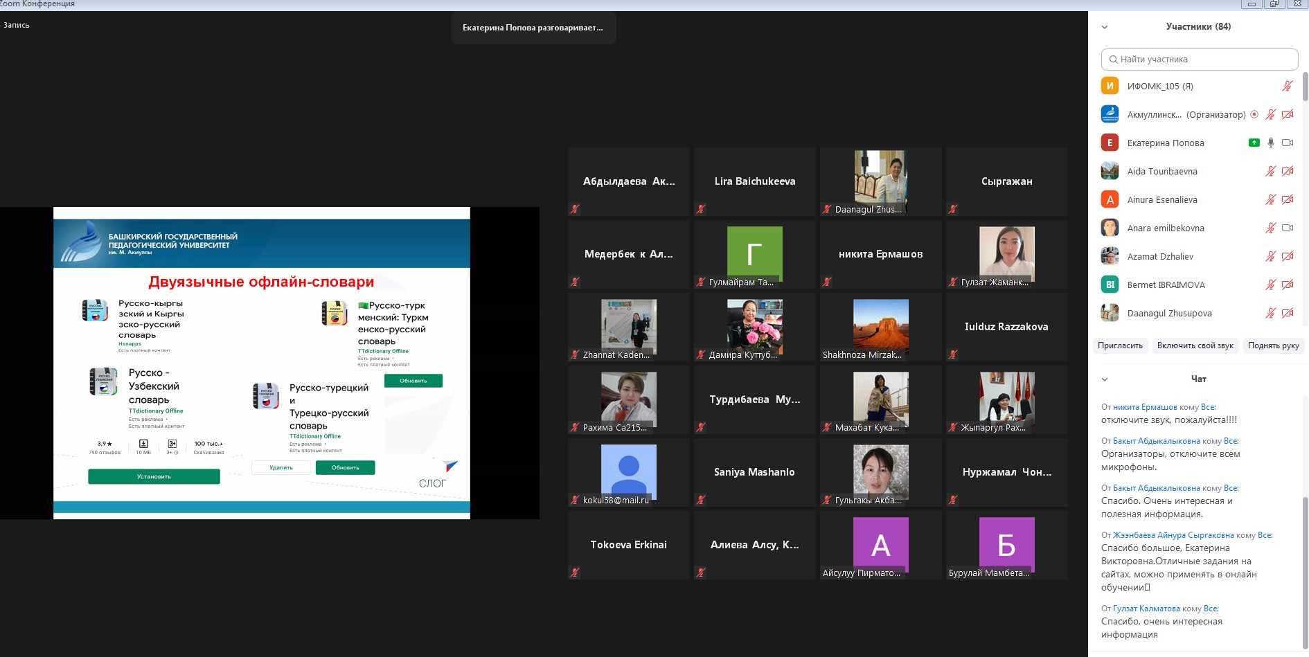The height and width of the screenshot is (657, 1309).
Task: Click Екатерина Попова's green screen-share icon
Action: [1254, 143]
